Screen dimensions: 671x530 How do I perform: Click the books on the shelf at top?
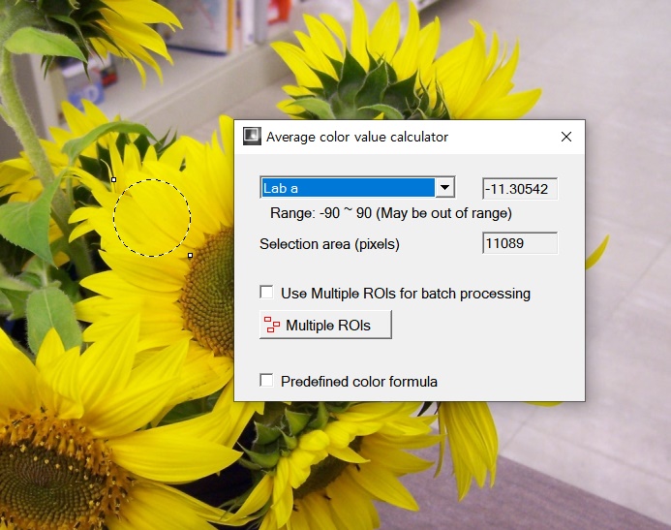point(218,24)
